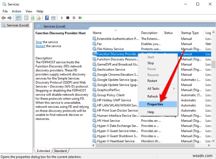Select Hyper-V Guest Shutdown S... row
This screenshot has height=159, width=216.
[x=152, y=136]
